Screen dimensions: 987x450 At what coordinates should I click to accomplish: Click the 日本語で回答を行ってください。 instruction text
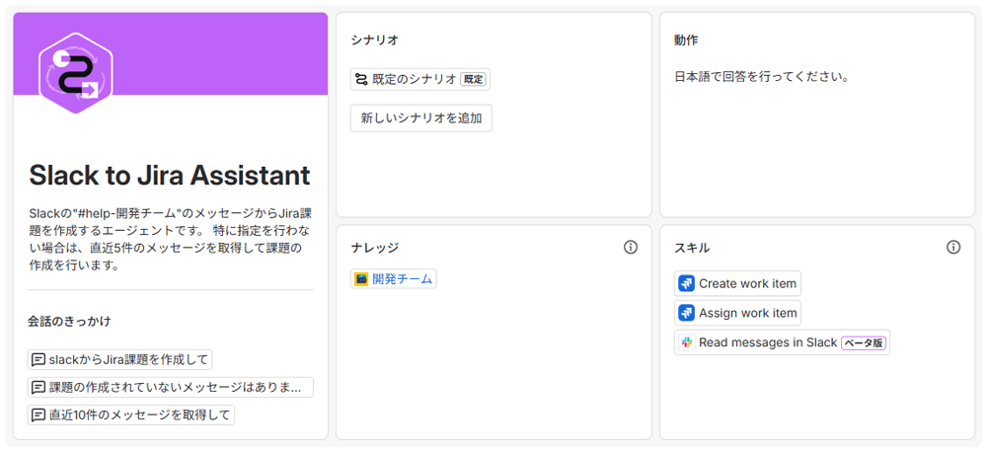(x=763, y=78)
